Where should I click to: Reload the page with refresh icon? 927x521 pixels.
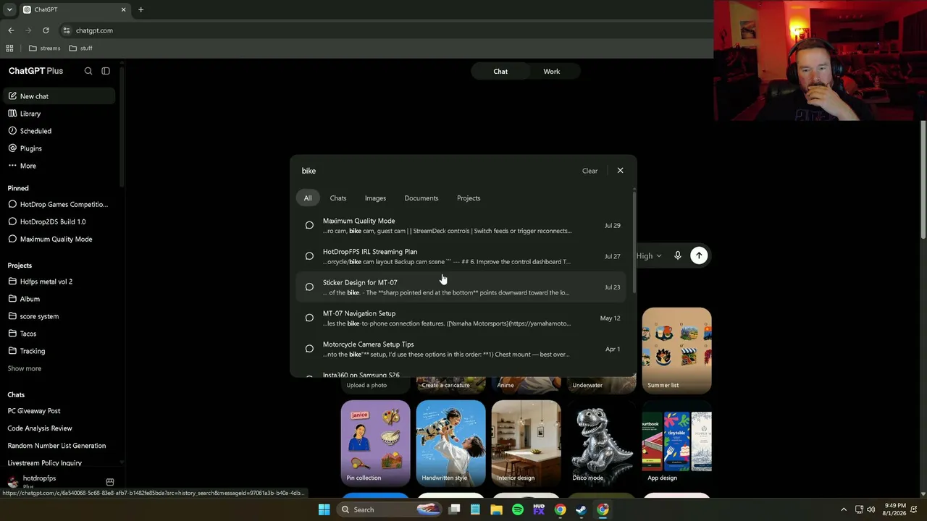pos(46,30)
